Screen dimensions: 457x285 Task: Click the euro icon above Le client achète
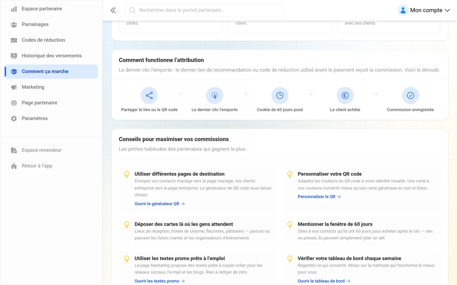point(345,95)
